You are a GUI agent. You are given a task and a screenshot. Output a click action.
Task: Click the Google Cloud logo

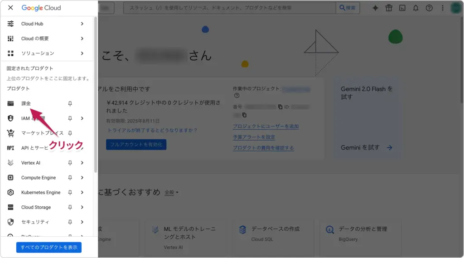41,8
